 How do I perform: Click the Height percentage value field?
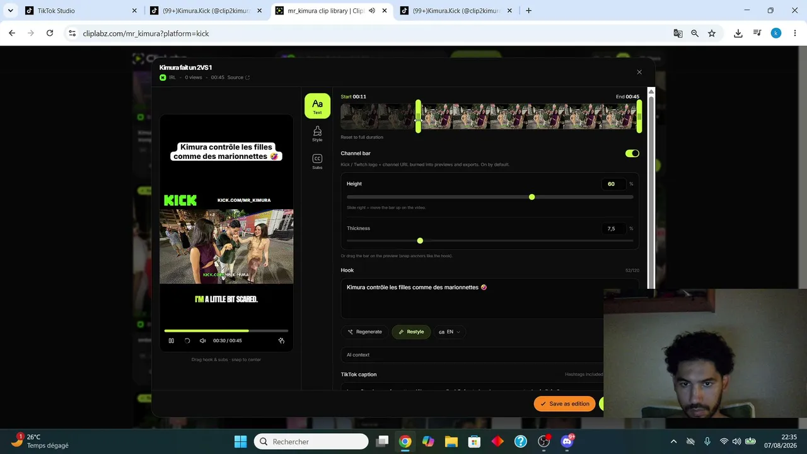point(613,184)
